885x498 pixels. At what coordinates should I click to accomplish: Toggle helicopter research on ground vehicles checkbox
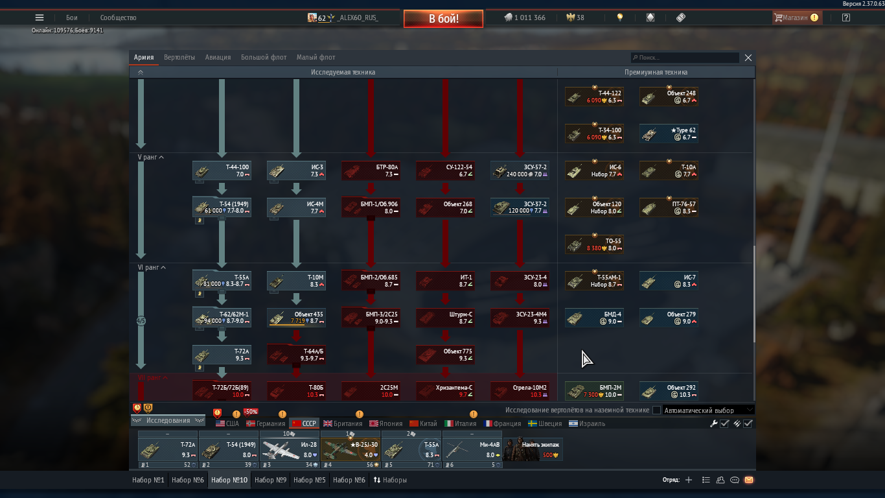click(656, 410)
